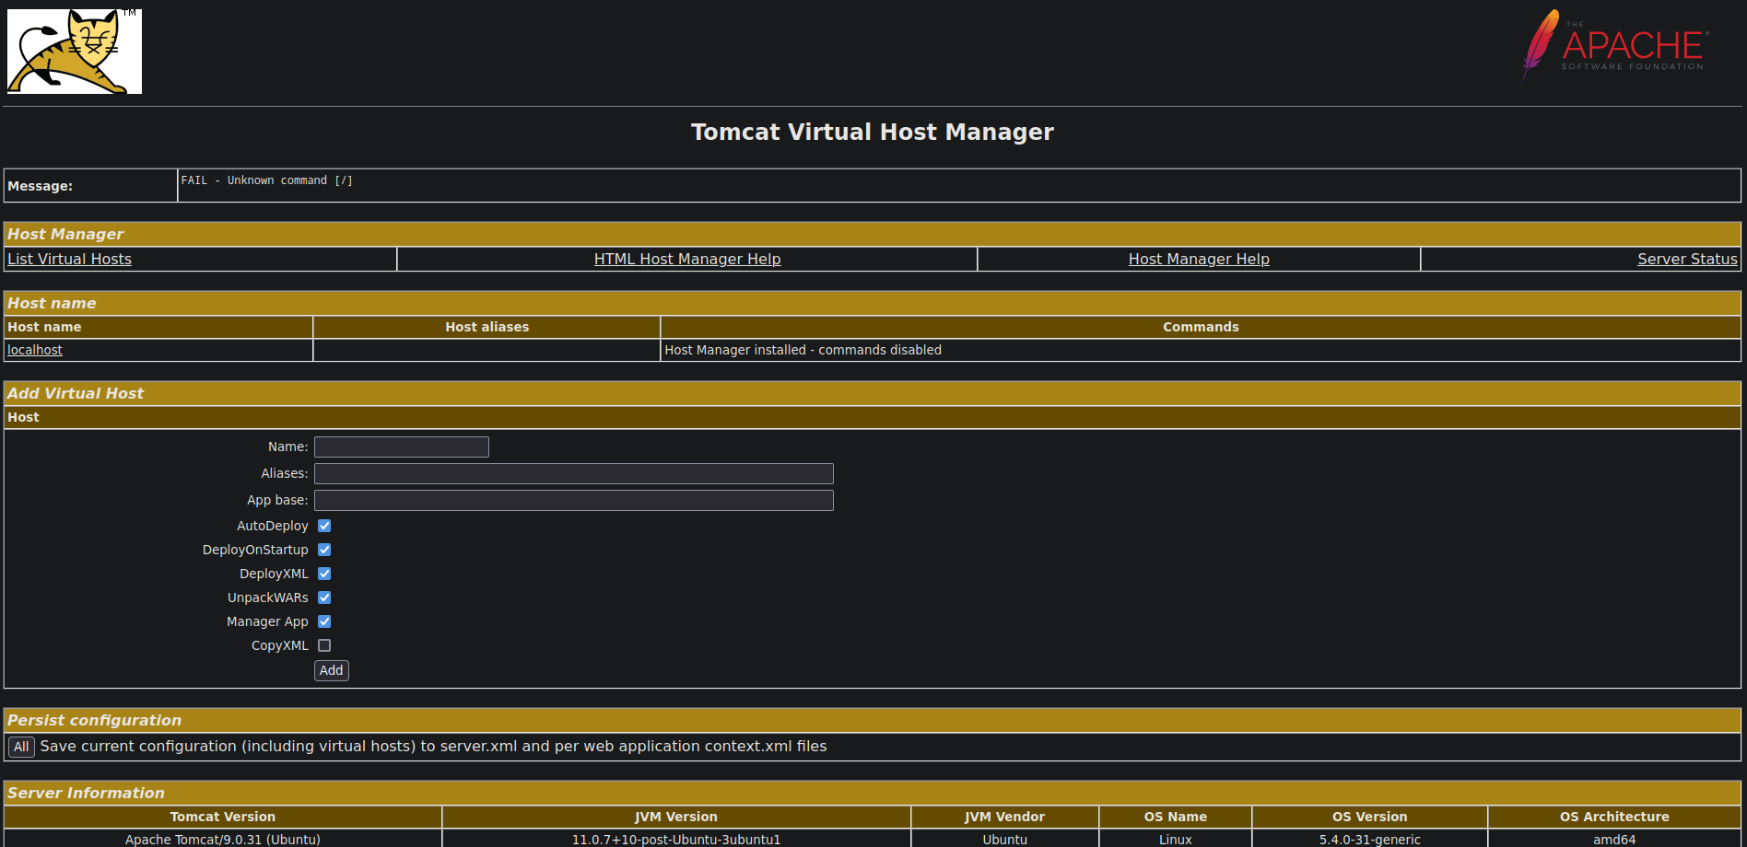Image resolution: width=1747 pixels, height=847 pixels.
Task: Open Host Manager Help link
Action: pos(1199,260)
